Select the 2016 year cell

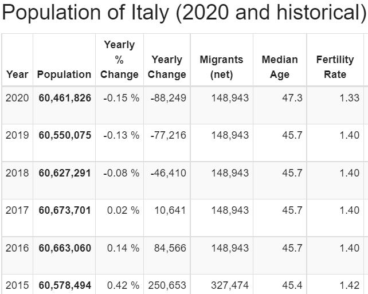pos(17,248)
